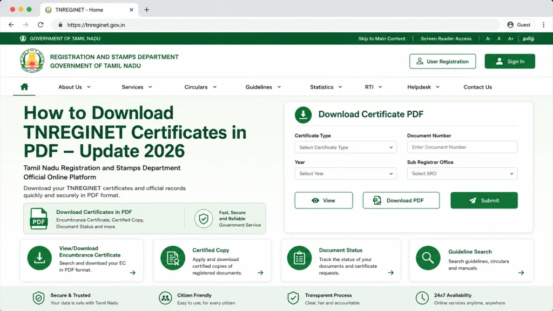The image size is (553, 311).
Task: Open the Select SRO dropdown
Action: click(462, 173)
